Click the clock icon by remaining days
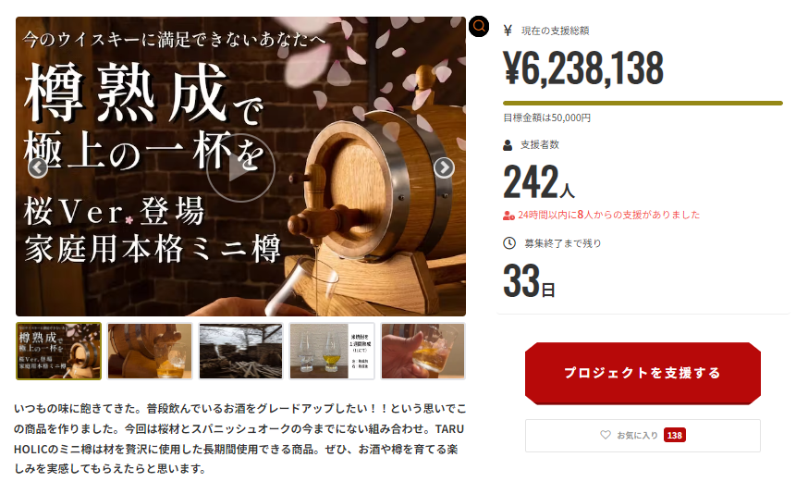The width and height of the screenshot is (796, 482). point(509,243)
